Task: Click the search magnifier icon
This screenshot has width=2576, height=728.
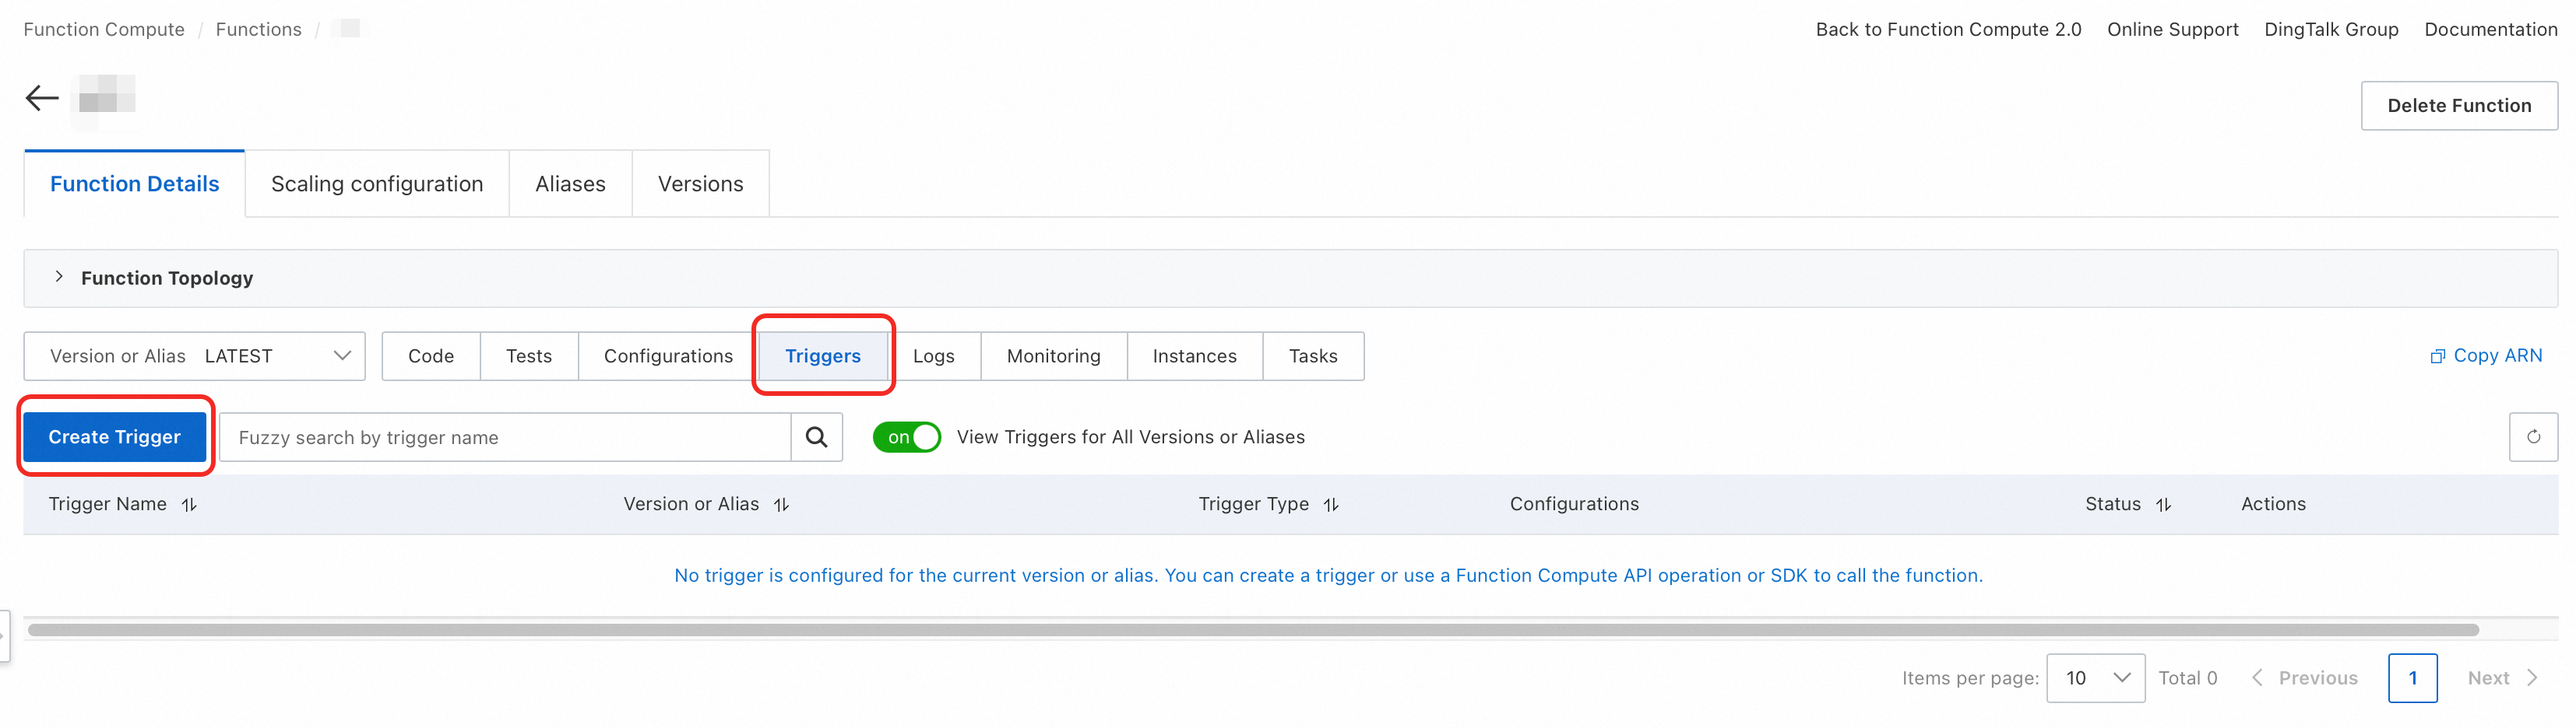Action: tap(816, 437)
